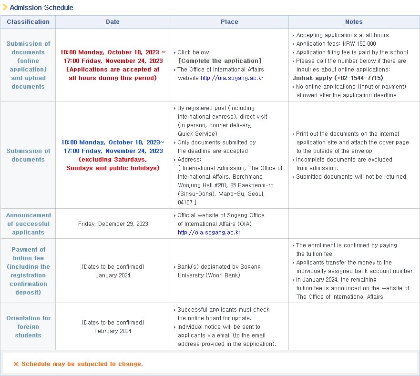Viewport: 420px width, 376px height.
Task: Select "Print out the documents on the internet" note
Action: point(348,134)
